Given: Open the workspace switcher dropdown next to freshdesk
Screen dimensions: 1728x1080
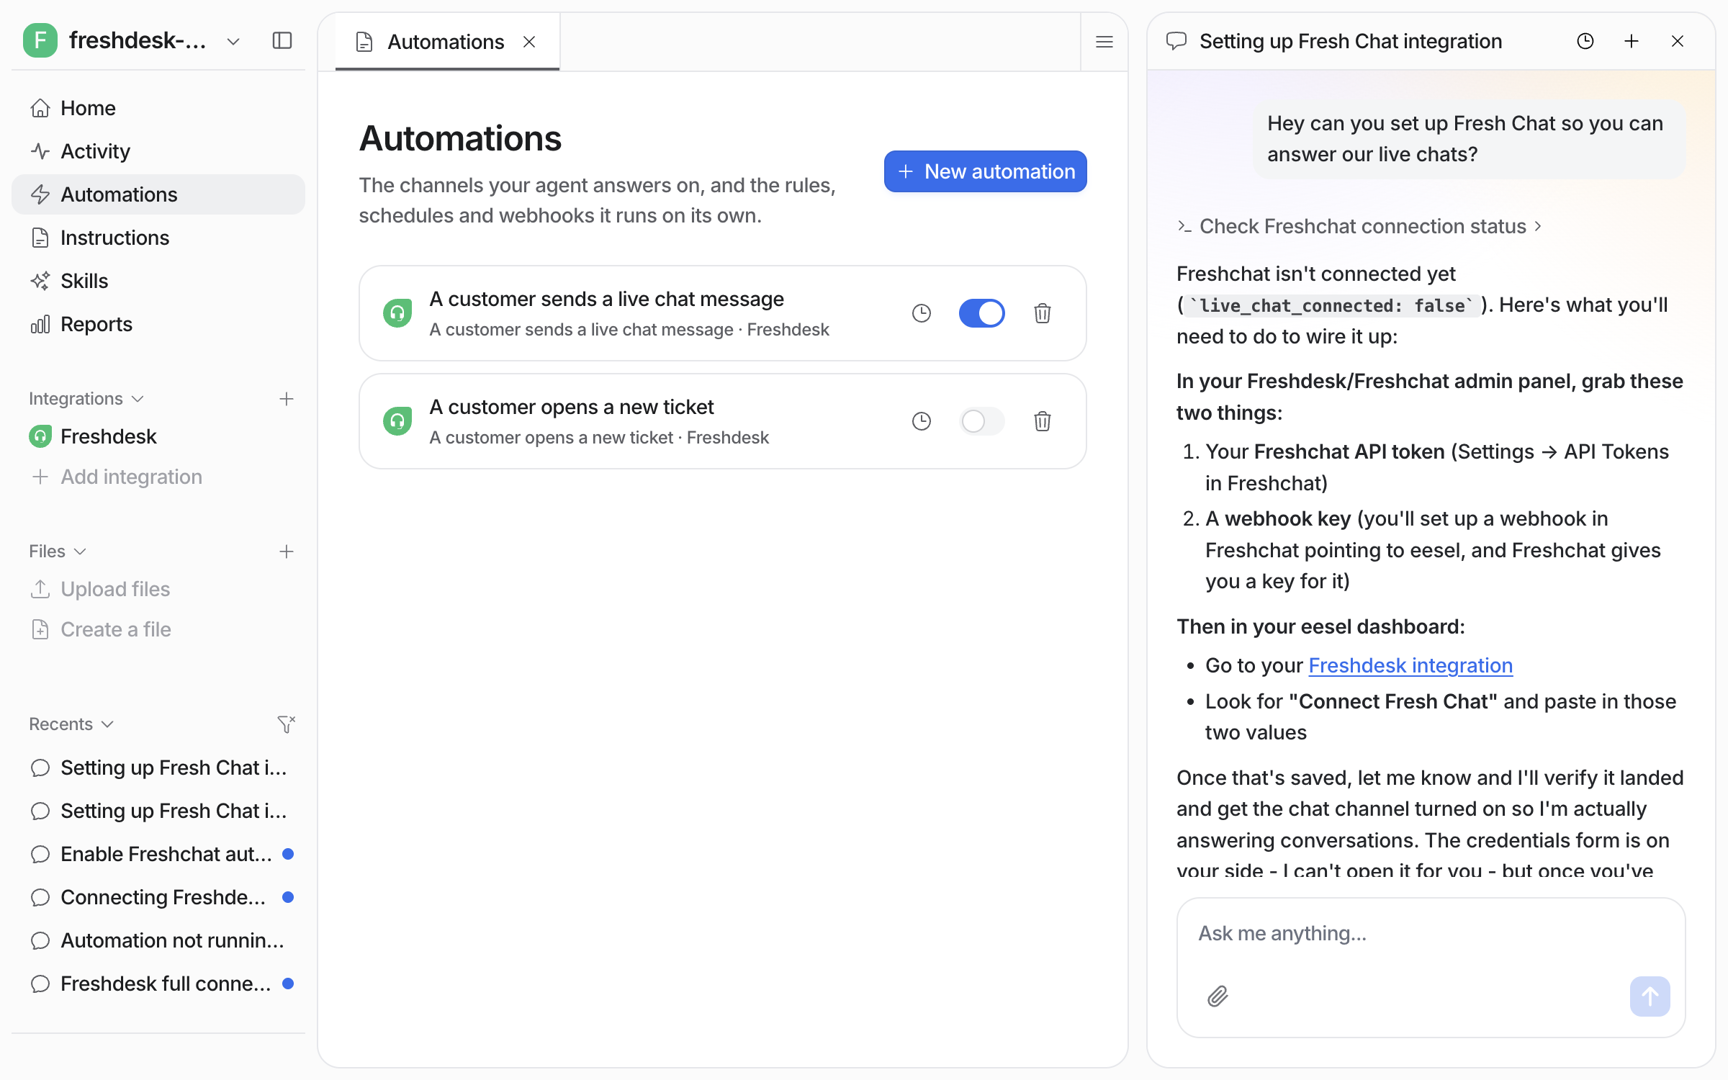Looking at the screenshot, I should (233, 42).
